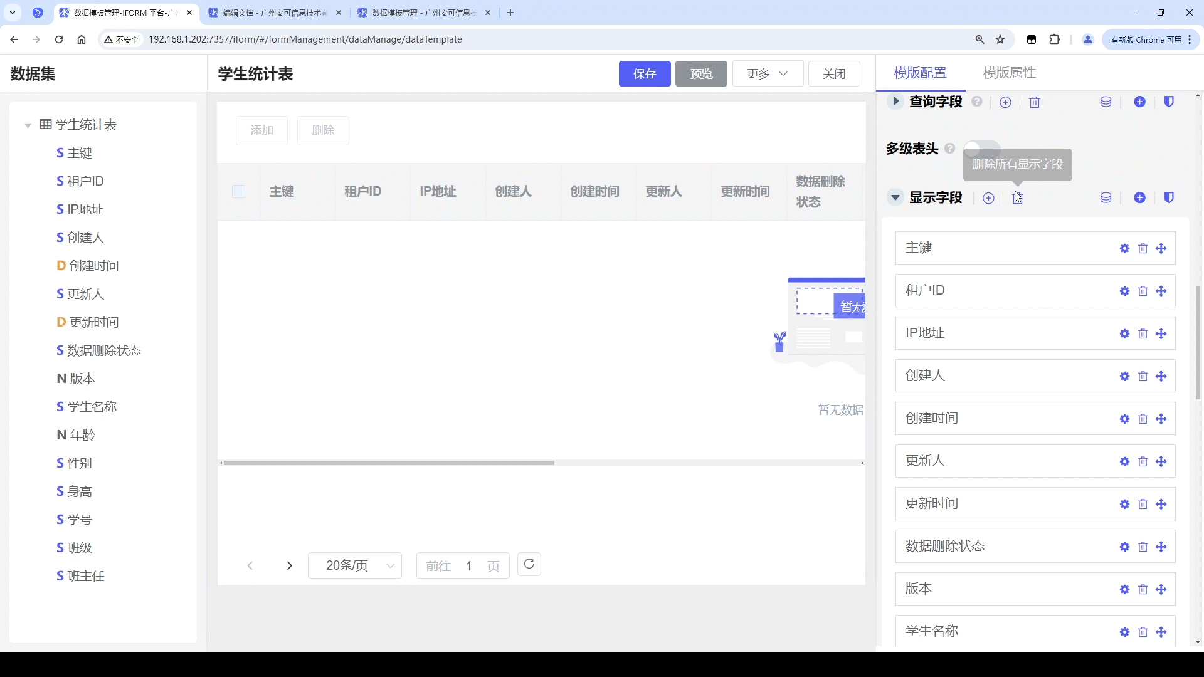Collapse the 显示字段 section arrow

(x=895, y=198)
